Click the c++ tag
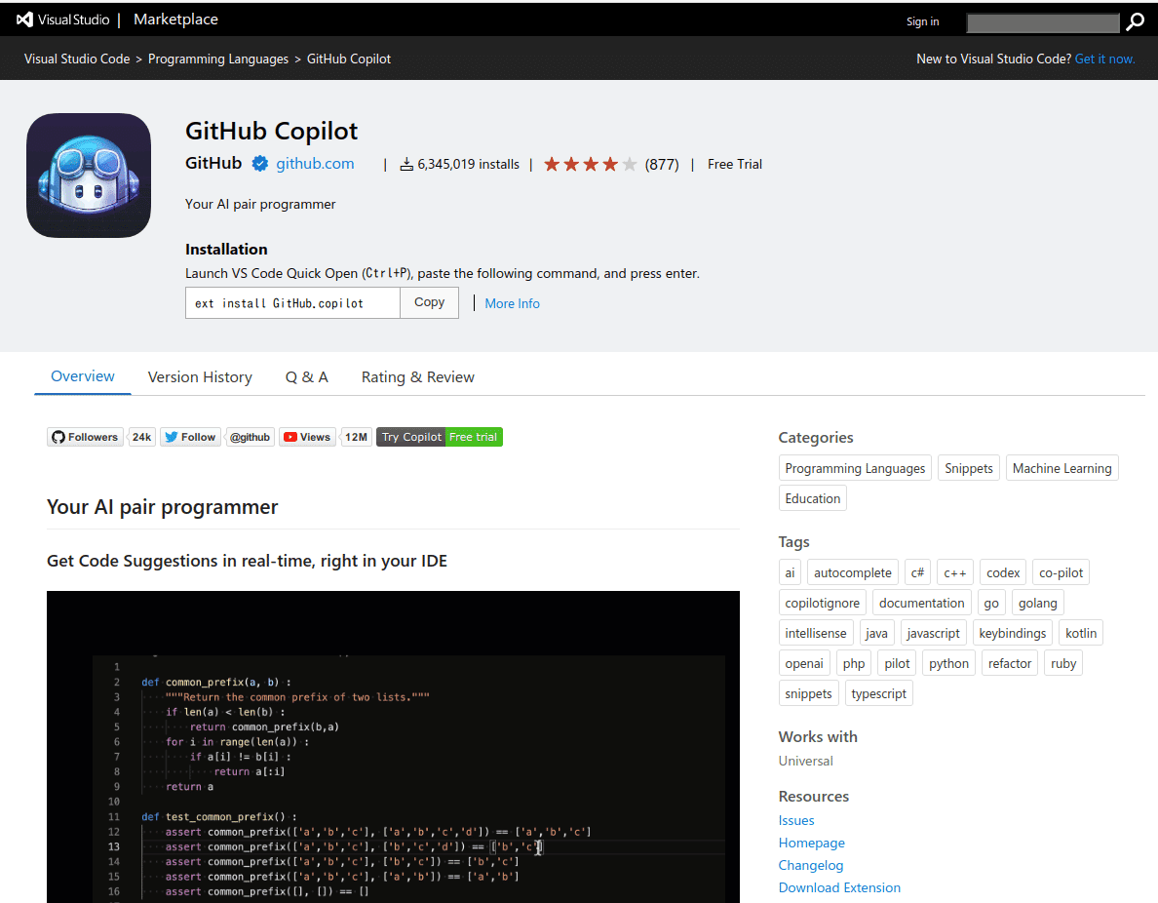1158x903 pixels. click(955, 572)
